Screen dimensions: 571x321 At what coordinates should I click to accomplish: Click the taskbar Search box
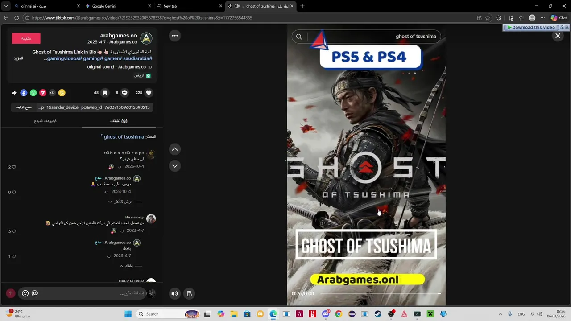[168, 314]
